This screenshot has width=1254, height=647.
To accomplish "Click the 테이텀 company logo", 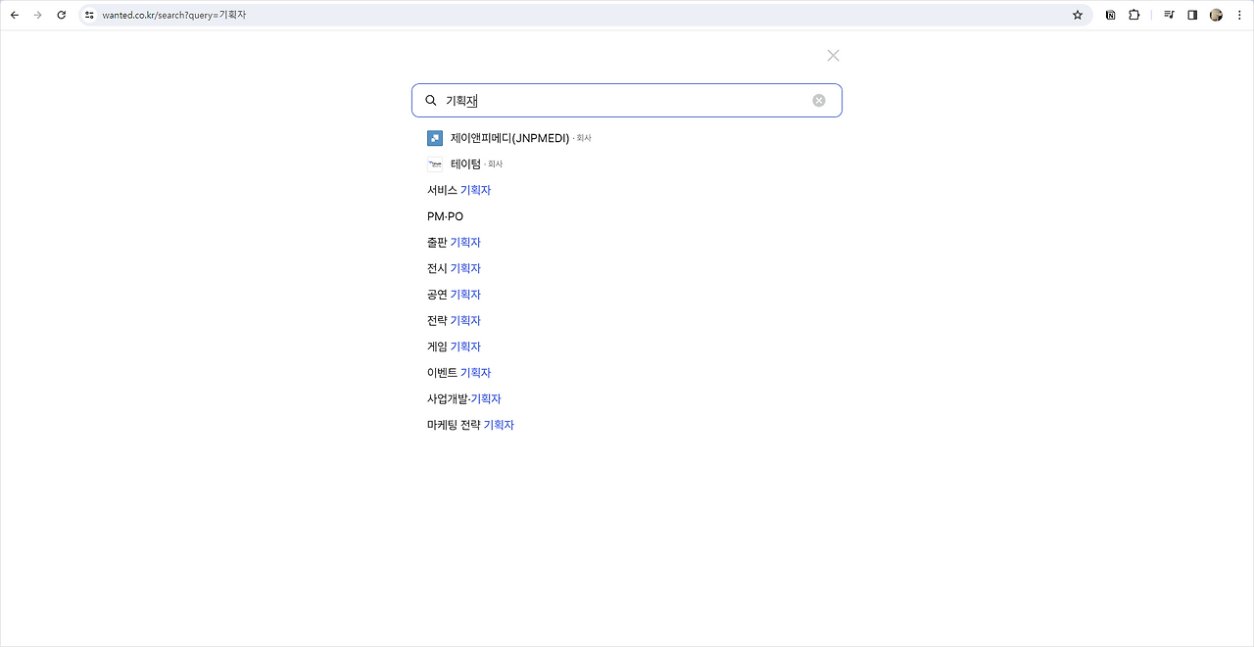I will click(x=435, y=163).
